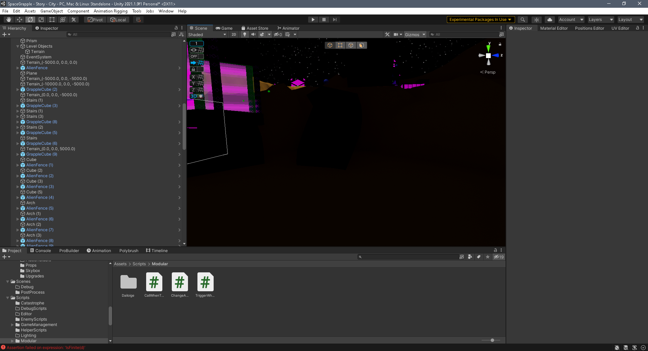Toggle Local/Global handle rotation
Image resolution: width=648 pixels, height=351 pixels.
(118, 20)
